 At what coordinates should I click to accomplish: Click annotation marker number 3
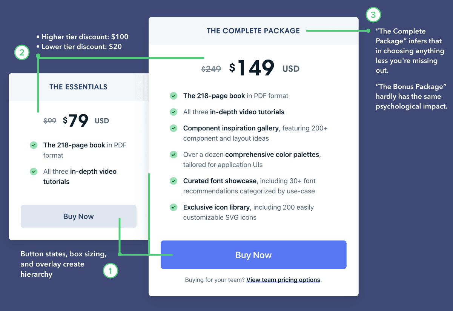[373, 15]
